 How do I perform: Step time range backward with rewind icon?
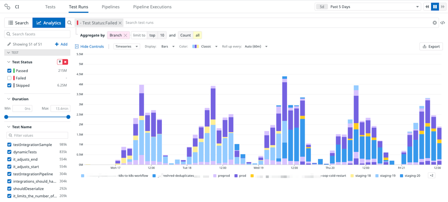pos(427,7)
